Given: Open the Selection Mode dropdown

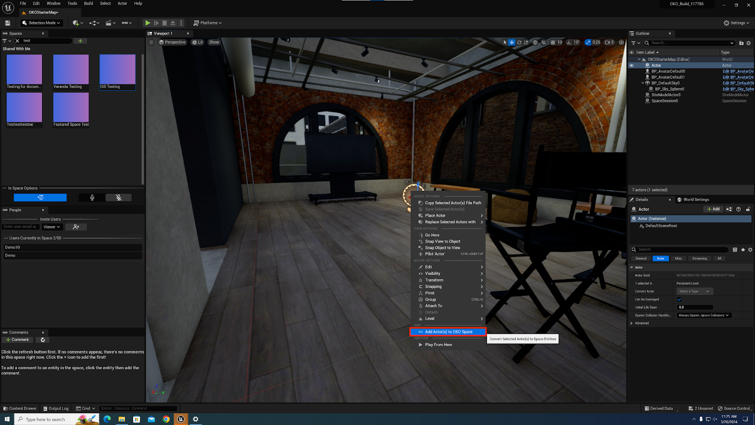Looking at the screenshot, I should (42, 23).
